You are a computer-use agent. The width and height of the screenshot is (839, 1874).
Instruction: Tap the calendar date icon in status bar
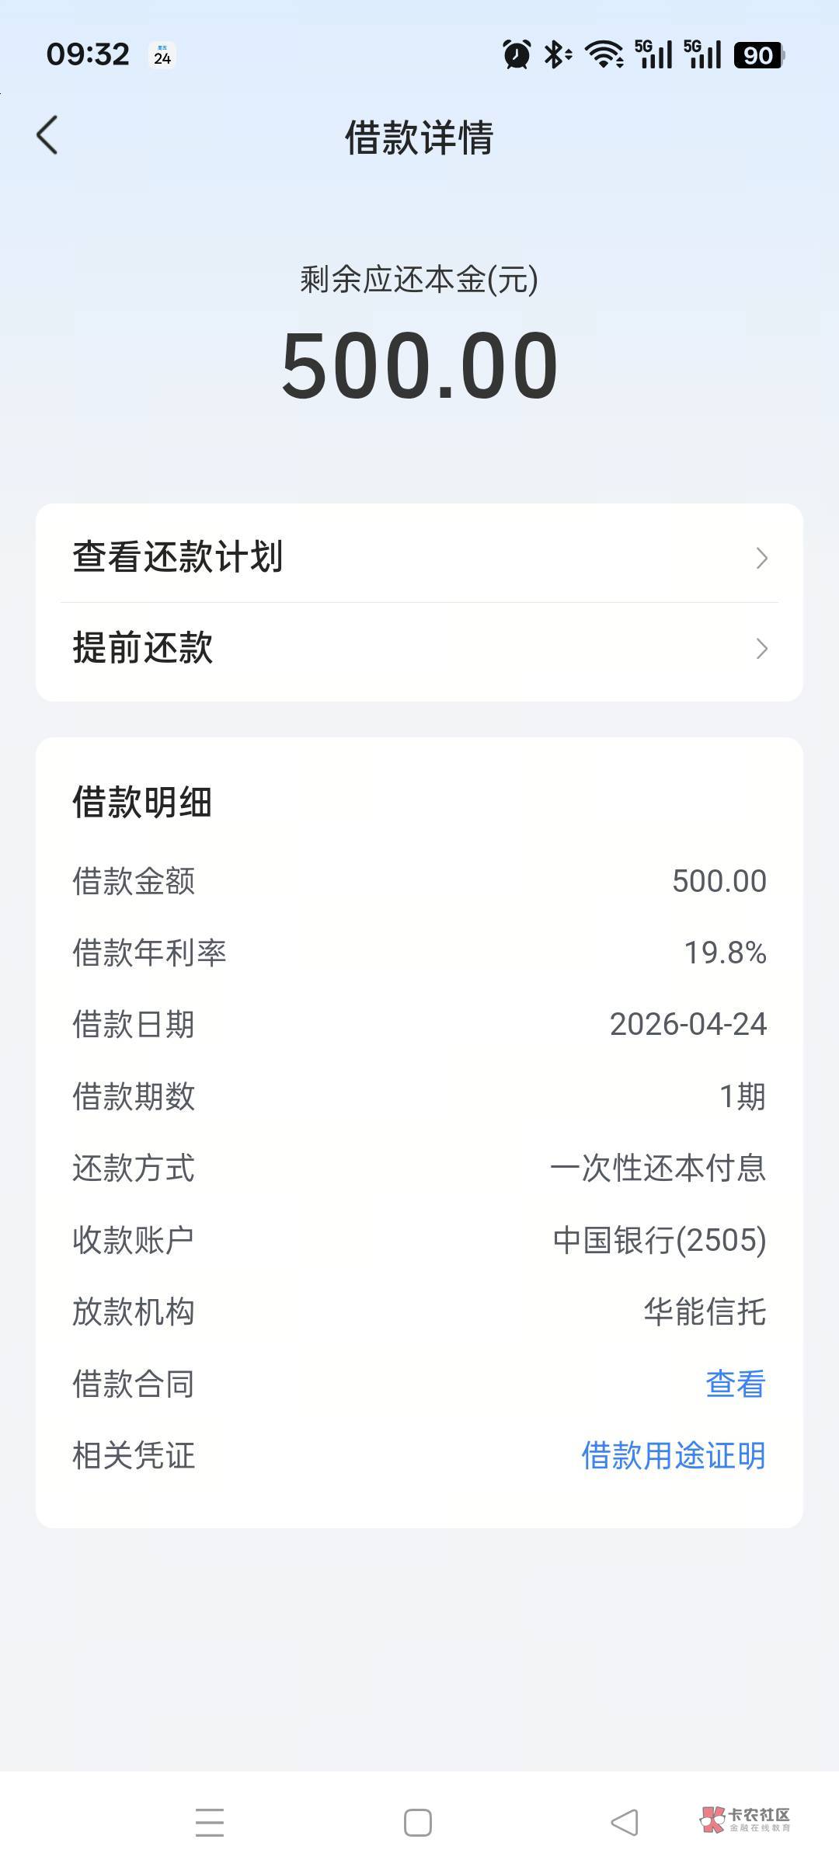(x=162, y=55)
